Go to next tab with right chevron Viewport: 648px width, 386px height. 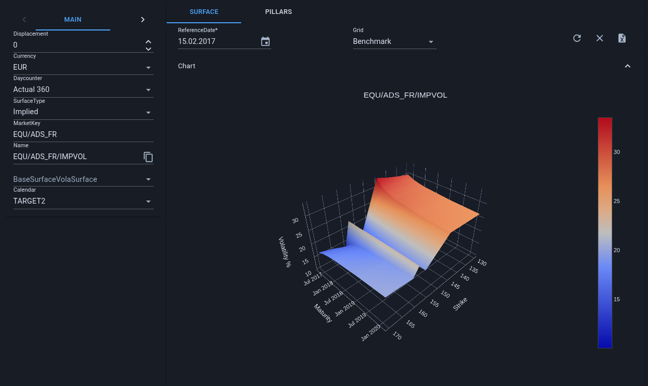(143, 20)
